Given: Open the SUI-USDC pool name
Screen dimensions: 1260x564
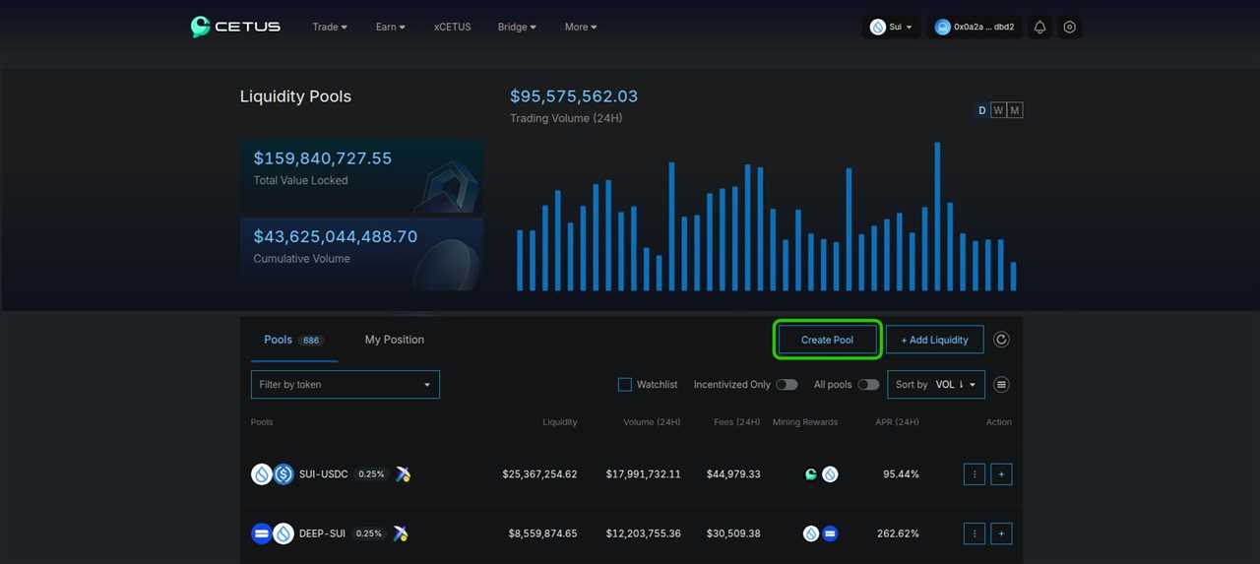Looking at the screenshot, I should [x=324, y=474].
